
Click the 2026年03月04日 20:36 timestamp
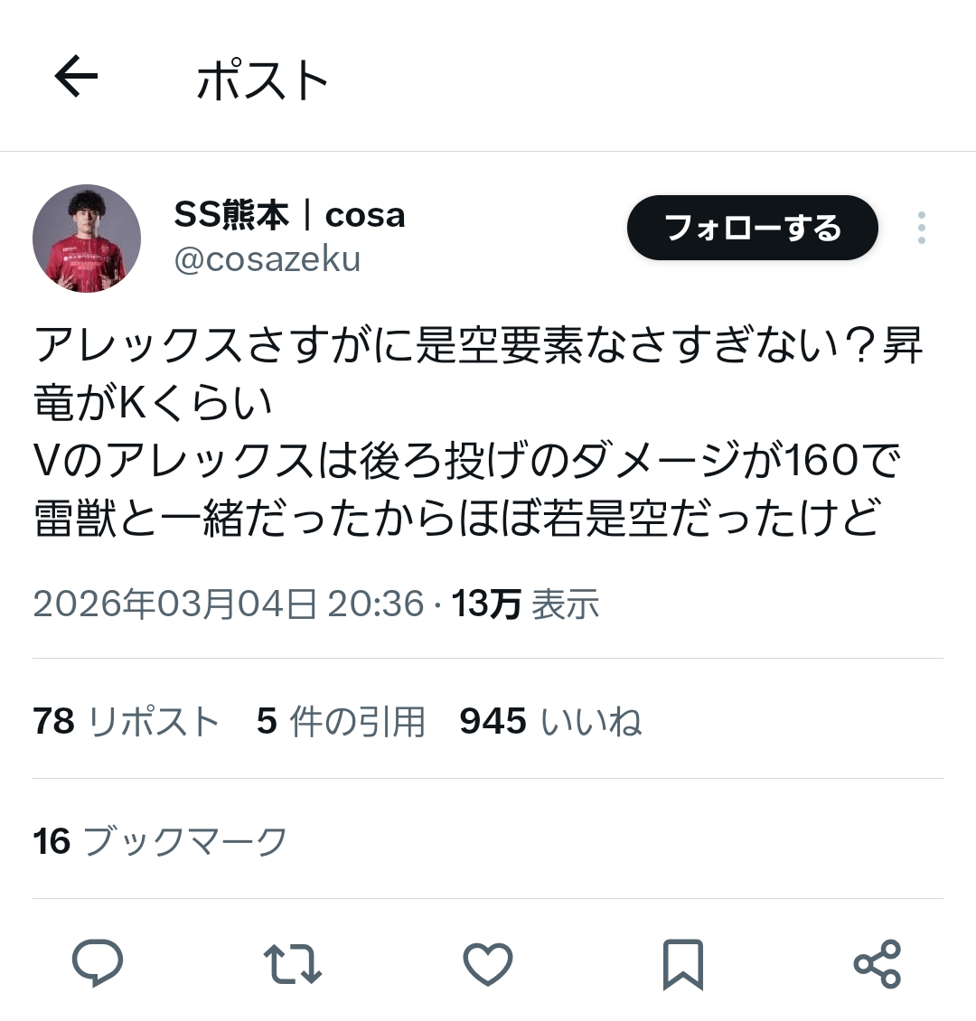(229, 604)
